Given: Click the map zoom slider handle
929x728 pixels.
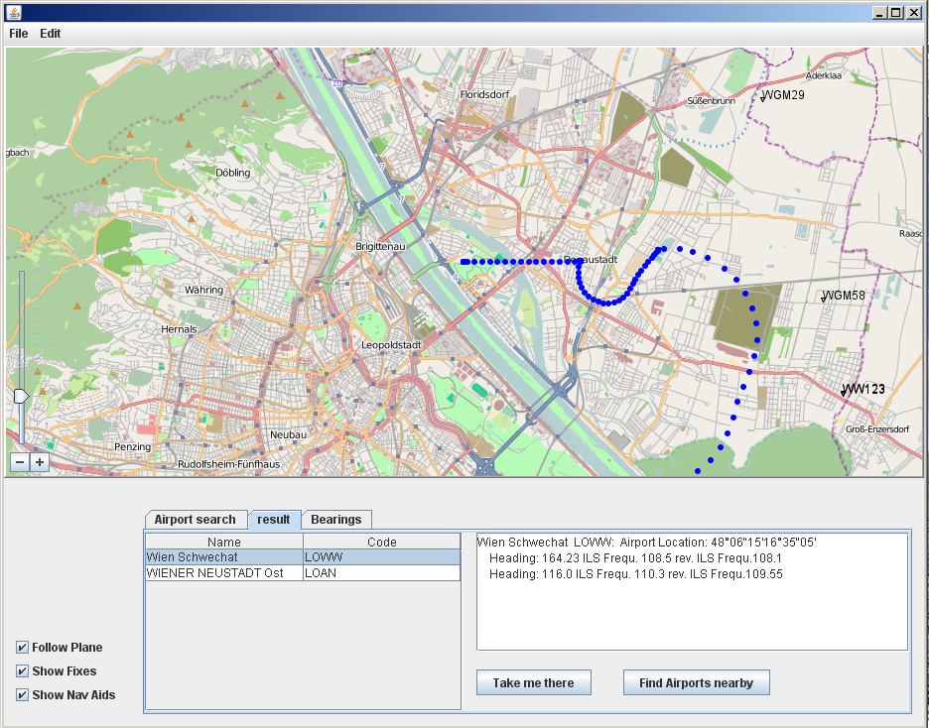Looking at the screenshot, I should tap(20, 396).
